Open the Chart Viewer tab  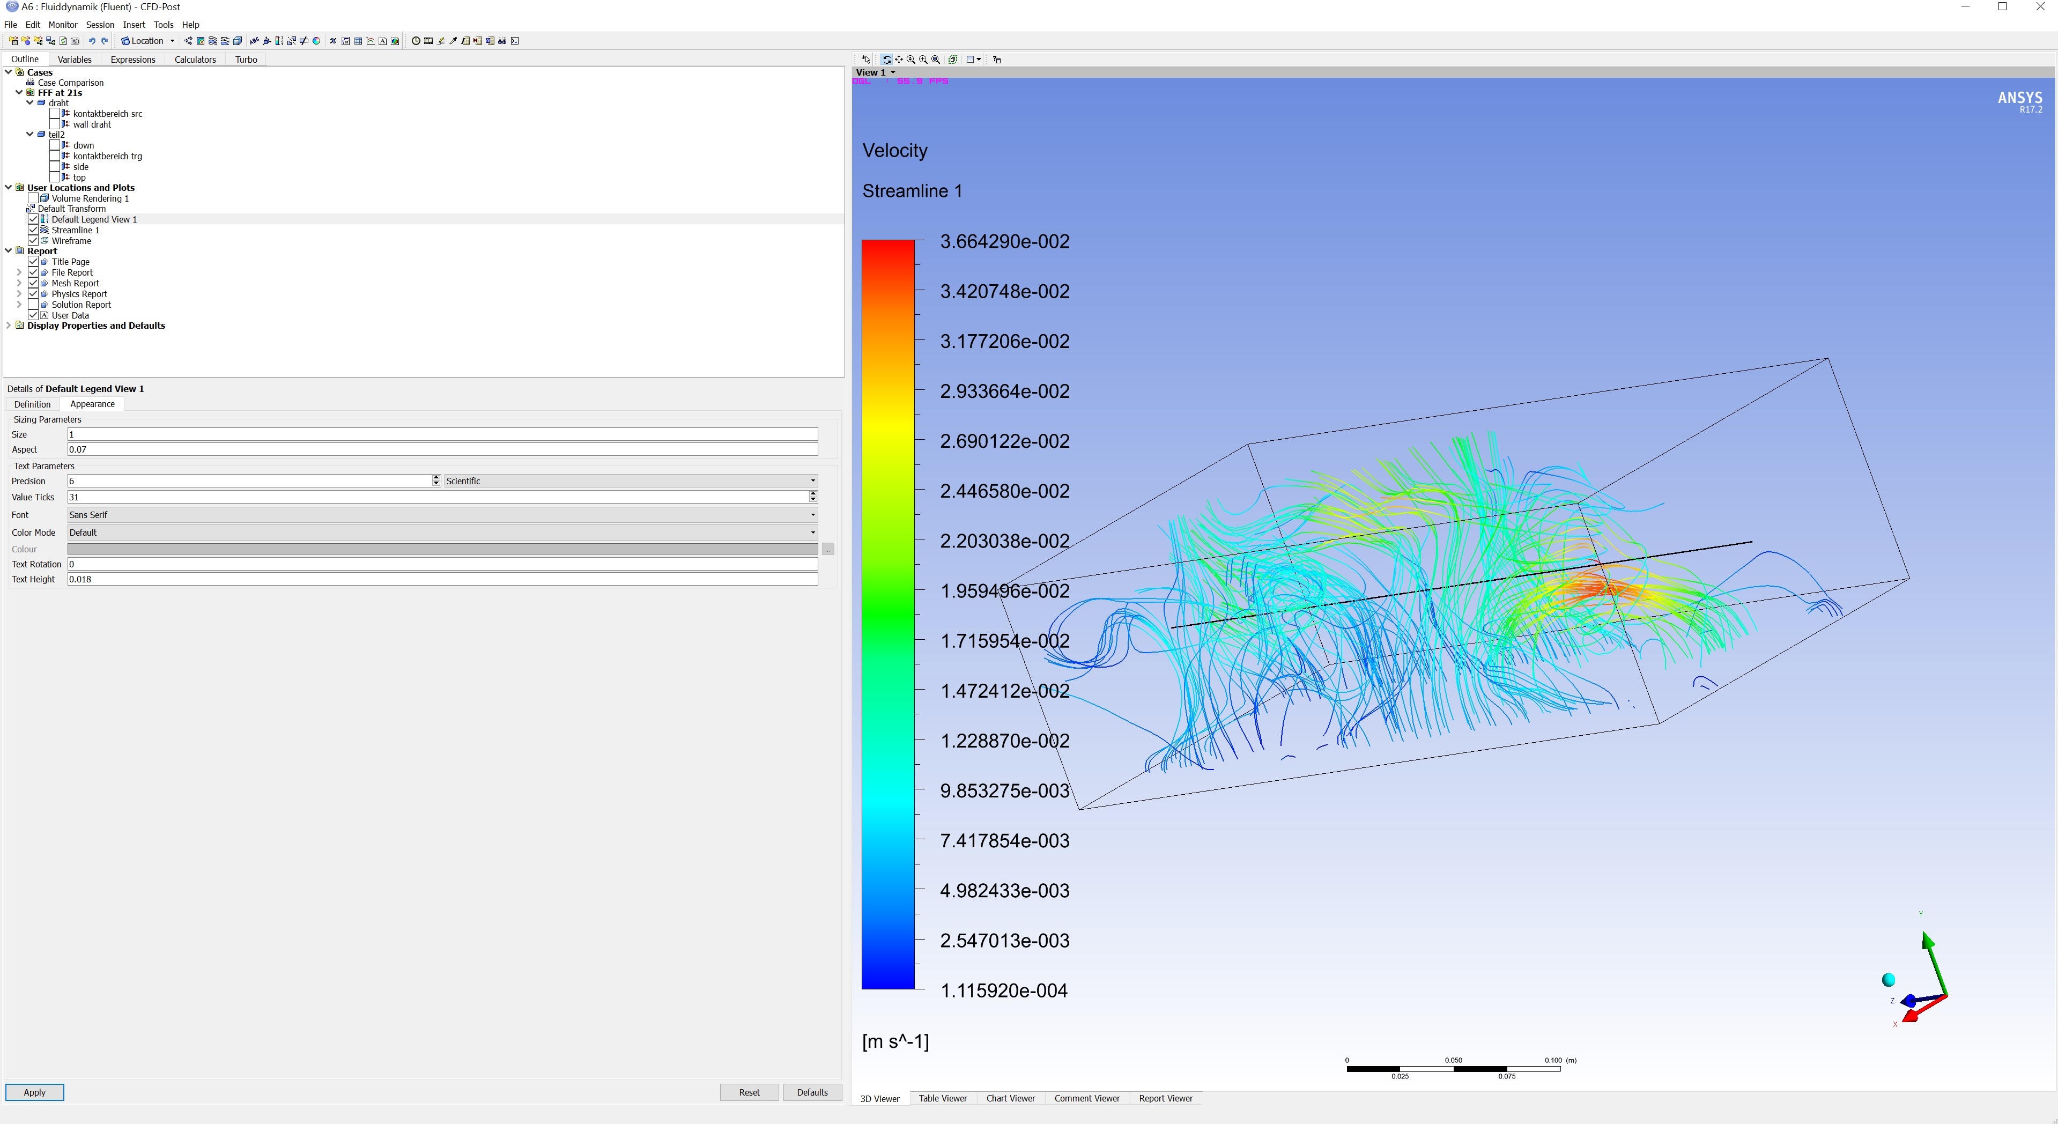click(1010, 1098)
